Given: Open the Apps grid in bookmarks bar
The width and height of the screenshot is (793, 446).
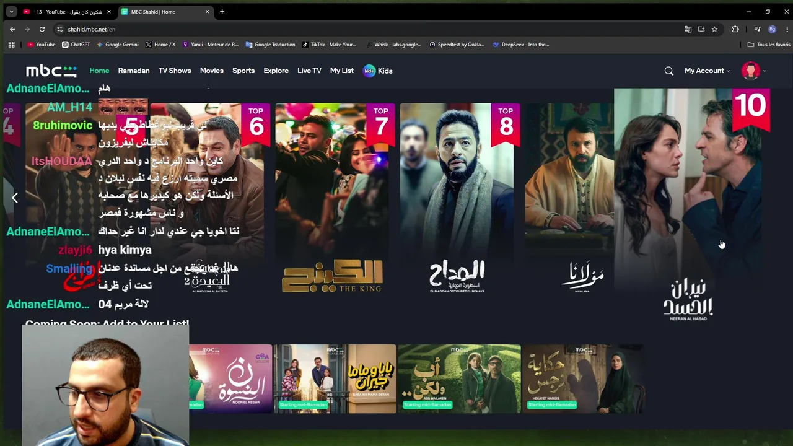Looking at the screenshot, I should [x=11, y=45].
